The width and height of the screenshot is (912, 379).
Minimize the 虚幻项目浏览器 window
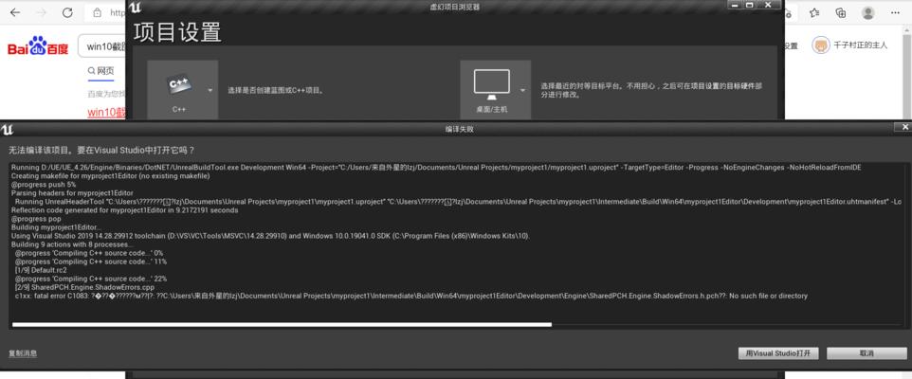click(x=735, y=5)
